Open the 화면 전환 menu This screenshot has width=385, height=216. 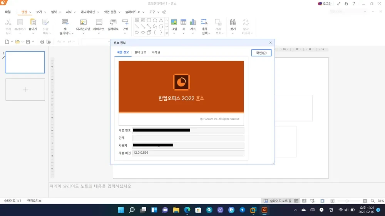[x=110, y=12]
